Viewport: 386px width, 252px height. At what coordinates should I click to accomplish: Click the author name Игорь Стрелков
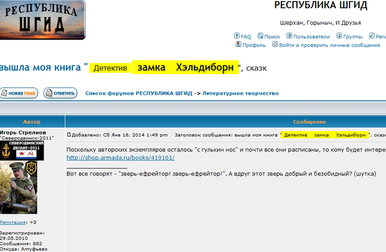[x=23, y=132]
